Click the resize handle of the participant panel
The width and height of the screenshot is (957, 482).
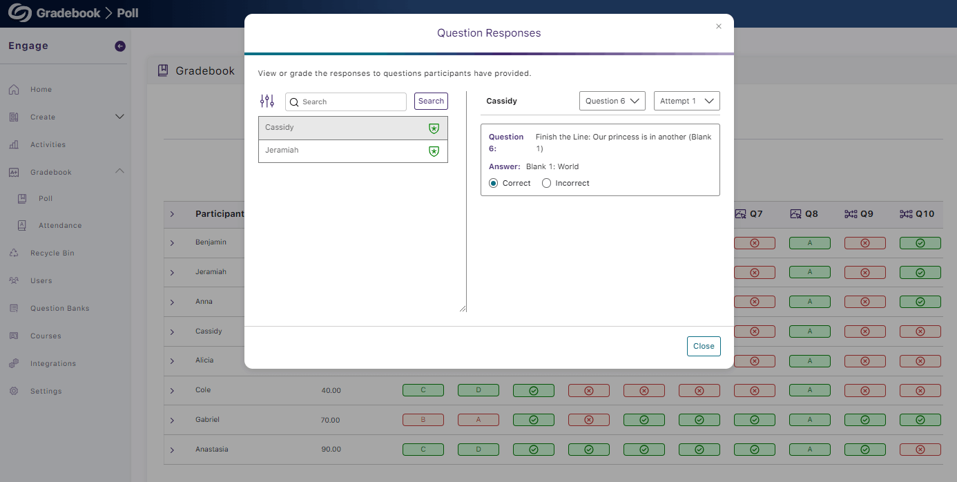[x=463, y=308]
